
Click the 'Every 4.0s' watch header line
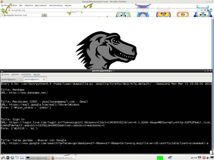[x=106, y=84]
